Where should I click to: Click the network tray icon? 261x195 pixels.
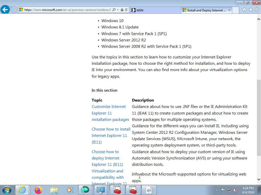pos(229,190)
